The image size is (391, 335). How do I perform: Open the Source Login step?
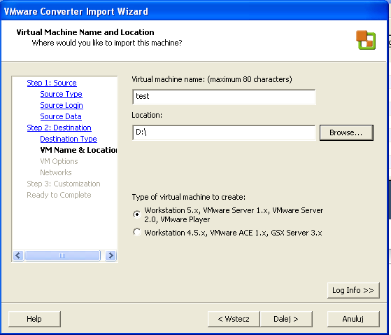[62, 105]
